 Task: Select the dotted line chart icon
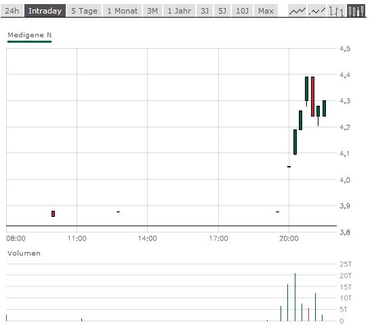click(317, 11)
